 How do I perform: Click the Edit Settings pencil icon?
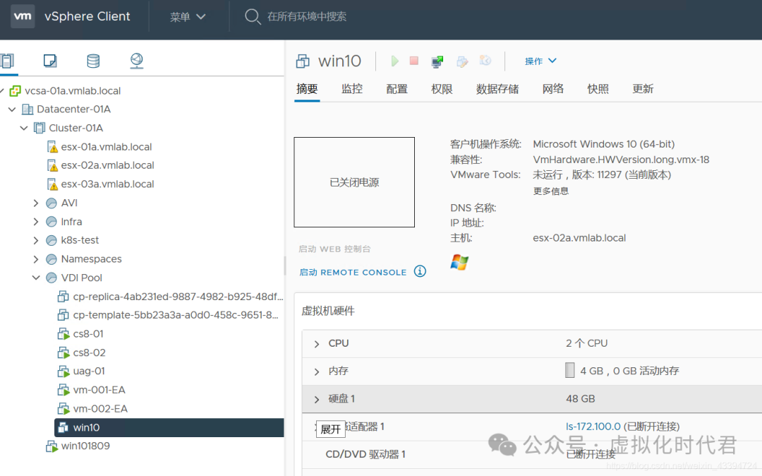462,61
